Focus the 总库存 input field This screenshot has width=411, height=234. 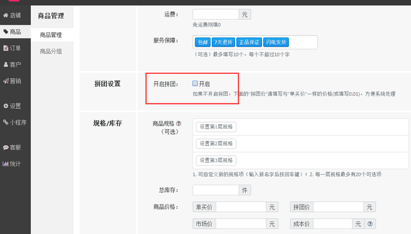pyautogui.click(x=216, y=190)
